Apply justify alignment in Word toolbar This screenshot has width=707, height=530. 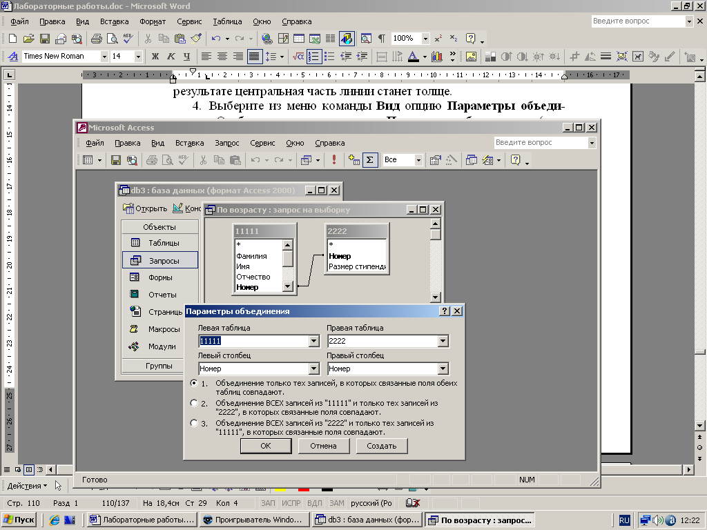click(254, 57)
